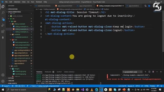Viewport: 164px width, 92px height.
Task: Close the dialog-example.component.html tab
Action: tap(123, 6)
